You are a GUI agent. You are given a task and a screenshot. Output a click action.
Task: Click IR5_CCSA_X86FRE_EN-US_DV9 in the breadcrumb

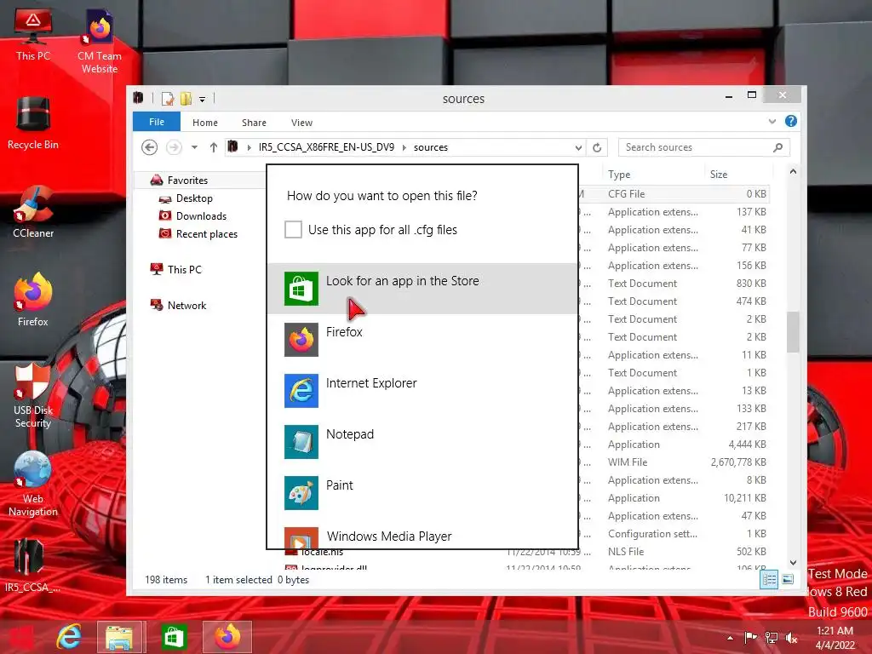(x=326, y=147)
